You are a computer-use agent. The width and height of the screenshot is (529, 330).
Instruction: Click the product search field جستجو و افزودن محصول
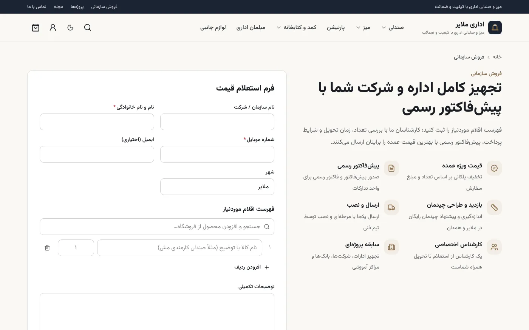click(157, 227)
